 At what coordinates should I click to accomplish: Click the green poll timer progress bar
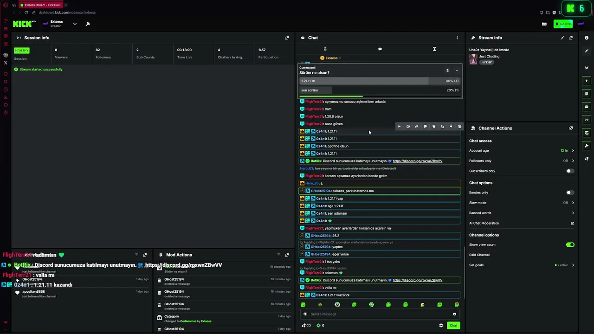pyautogui.click(x=331, y=96)
